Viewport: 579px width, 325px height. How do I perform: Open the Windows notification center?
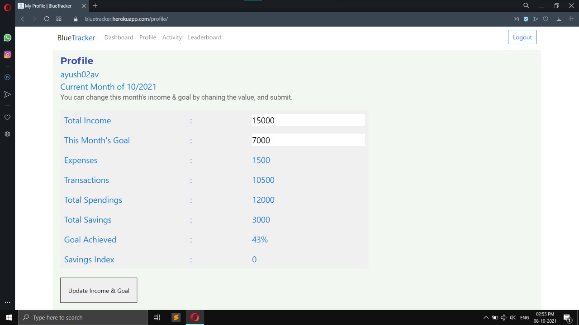[x=567, y=317]
